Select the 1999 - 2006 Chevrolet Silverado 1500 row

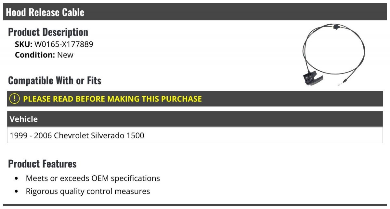[195, 135]
